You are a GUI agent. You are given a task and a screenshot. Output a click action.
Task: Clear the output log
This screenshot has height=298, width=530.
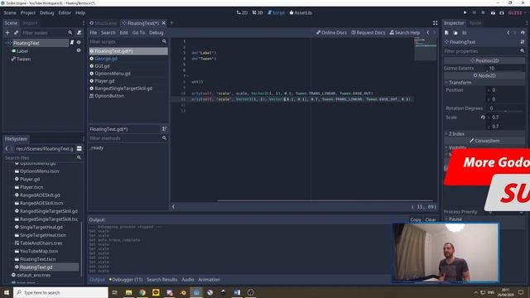(431, 219)
